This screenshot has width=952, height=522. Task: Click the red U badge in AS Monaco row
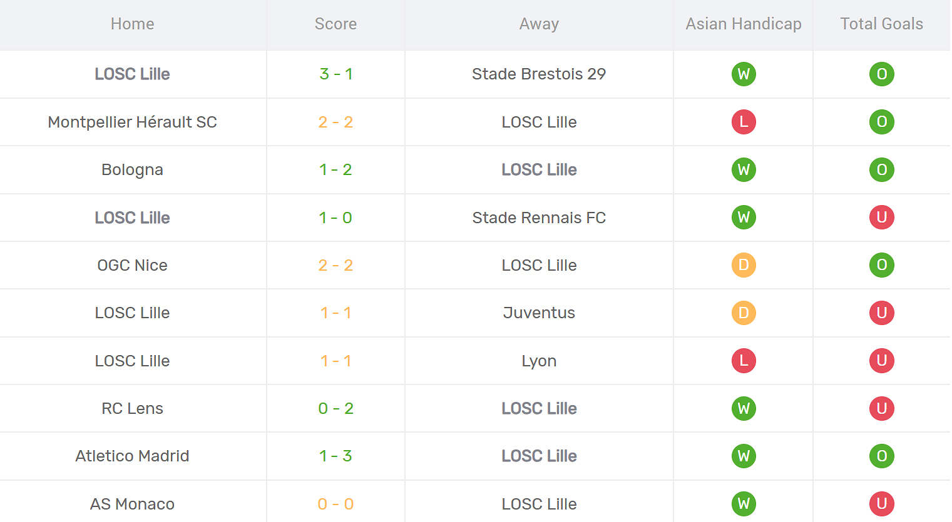point(881,504)
